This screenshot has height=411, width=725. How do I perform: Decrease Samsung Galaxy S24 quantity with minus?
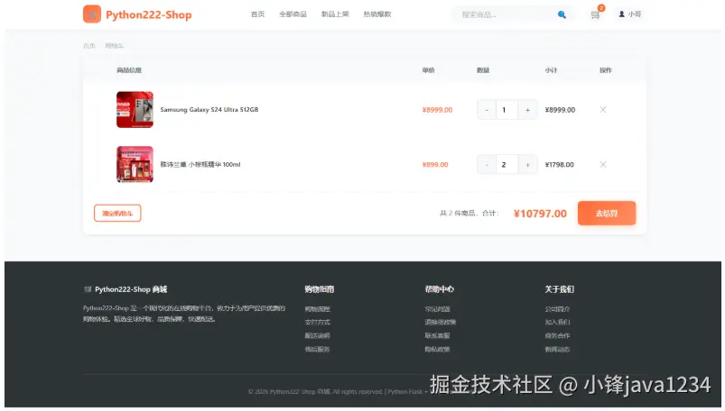487,110
